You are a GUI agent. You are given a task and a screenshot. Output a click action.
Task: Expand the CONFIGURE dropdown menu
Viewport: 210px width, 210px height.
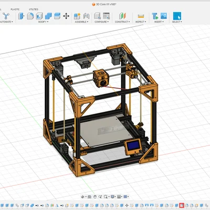coord(102,22)
